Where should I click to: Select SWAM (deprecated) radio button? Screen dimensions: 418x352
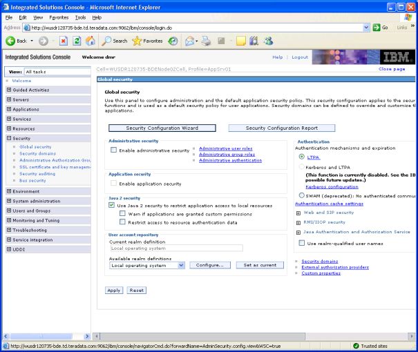click(x=301, y=195)
